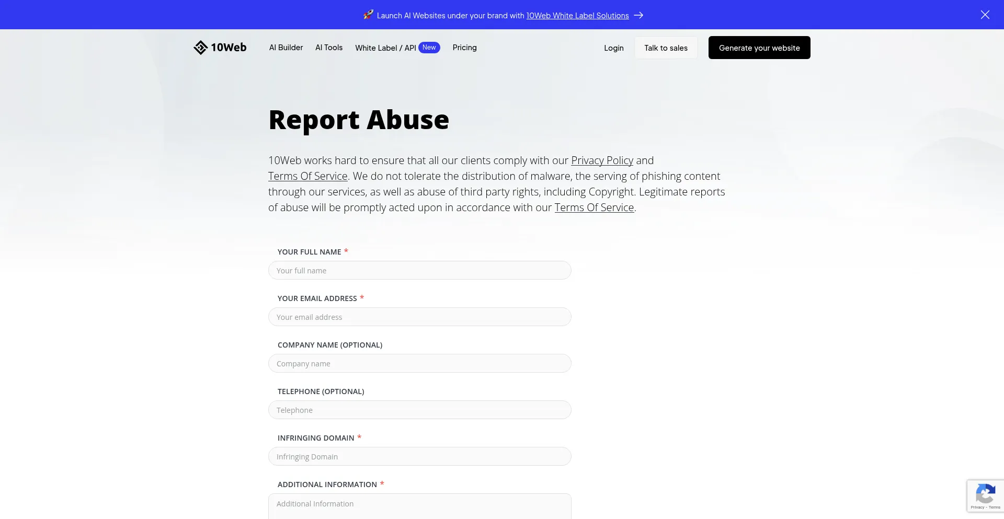Click the 10Web logo icon
The height and width of the screenshot is (519, 1004).
point(201,48)
